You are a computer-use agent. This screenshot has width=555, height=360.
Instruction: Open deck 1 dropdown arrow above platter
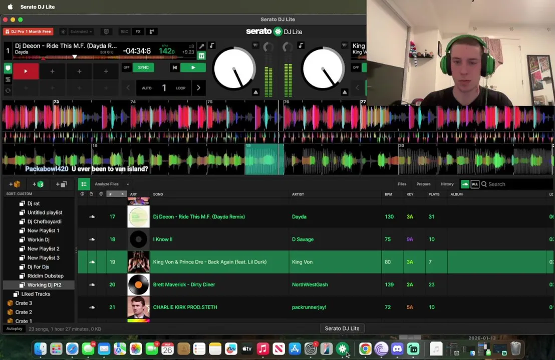tap(255, 45)
